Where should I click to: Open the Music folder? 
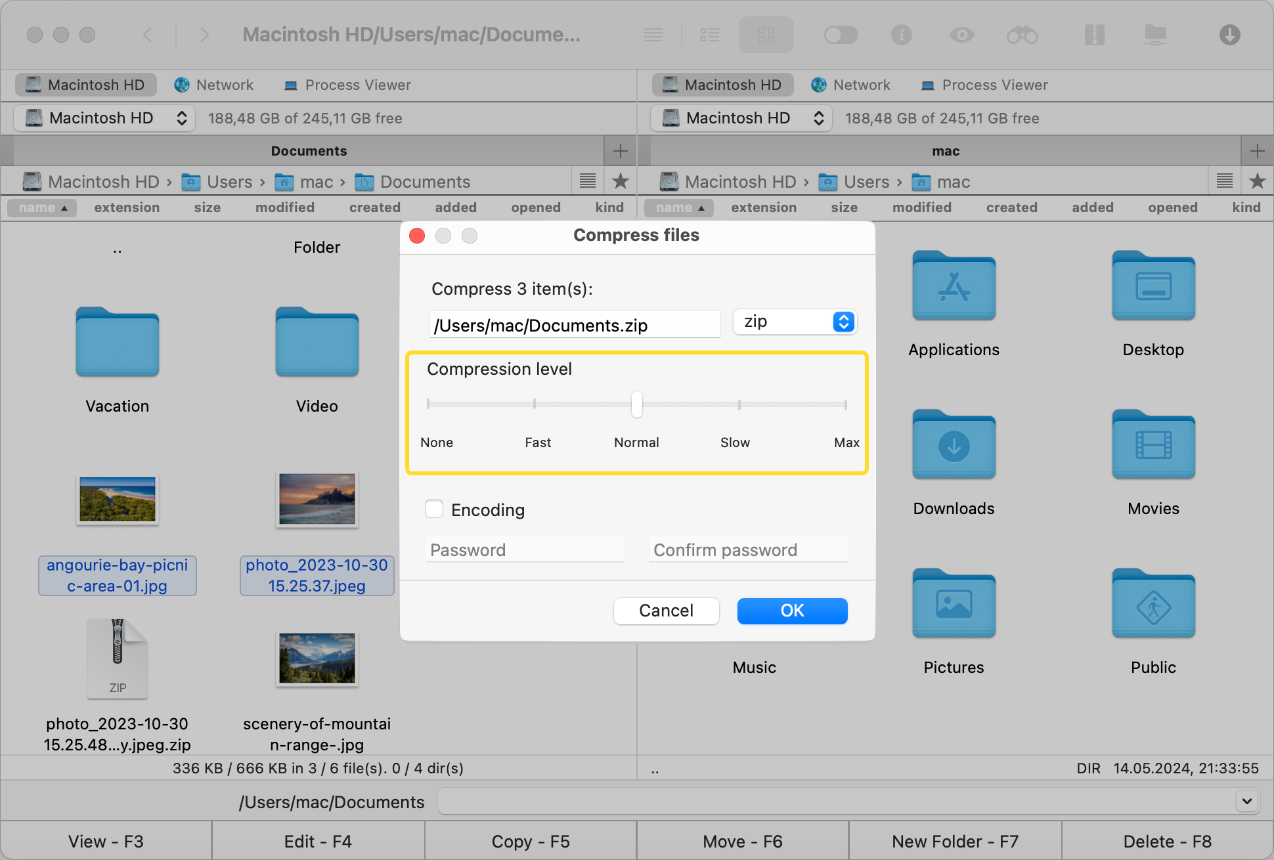(753, 665)
